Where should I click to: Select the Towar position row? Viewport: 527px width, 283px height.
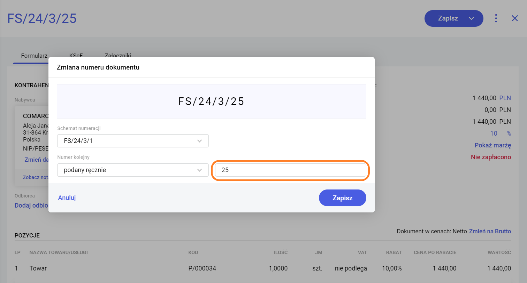(x=38, y=268)
